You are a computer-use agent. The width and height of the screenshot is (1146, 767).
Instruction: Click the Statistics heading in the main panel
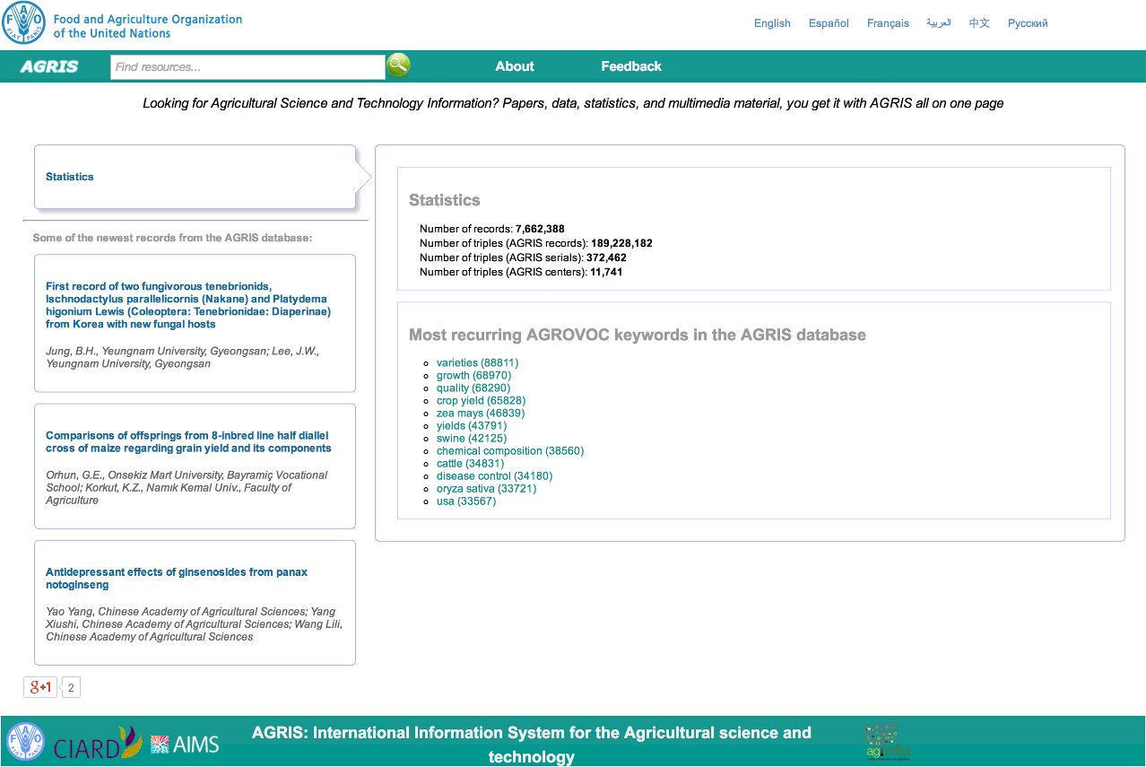pyautogui.click(x=445, y=200)
